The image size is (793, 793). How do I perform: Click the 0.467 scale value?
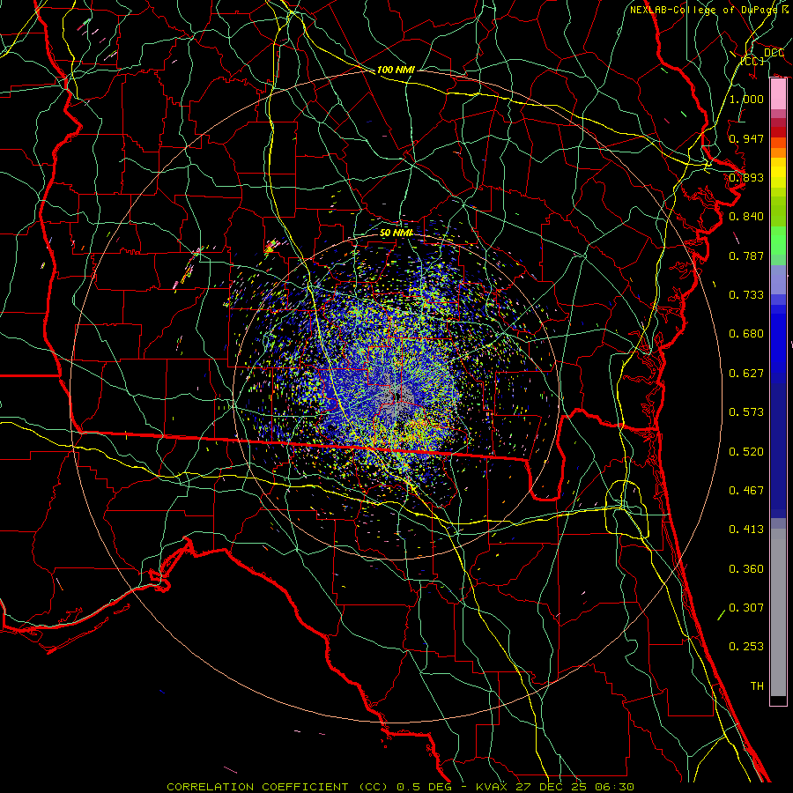[x=746, y=491]
